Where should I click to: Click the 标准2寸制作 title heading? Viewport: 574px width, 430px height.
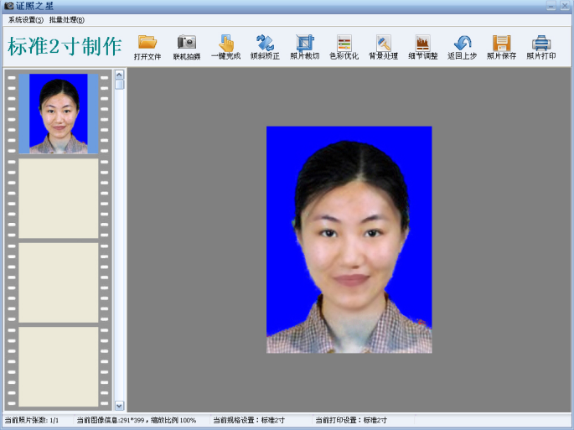coord(65,46)
